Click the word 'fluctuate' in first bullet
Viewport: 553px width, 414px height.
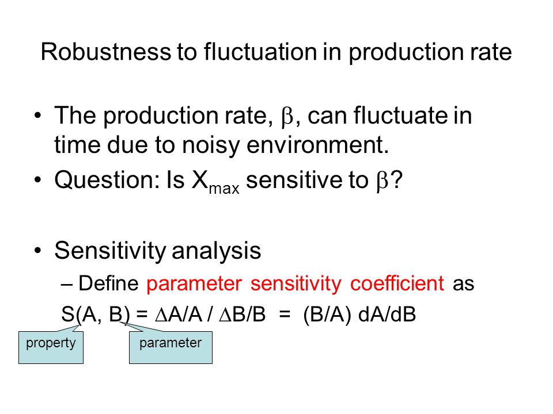401,116
